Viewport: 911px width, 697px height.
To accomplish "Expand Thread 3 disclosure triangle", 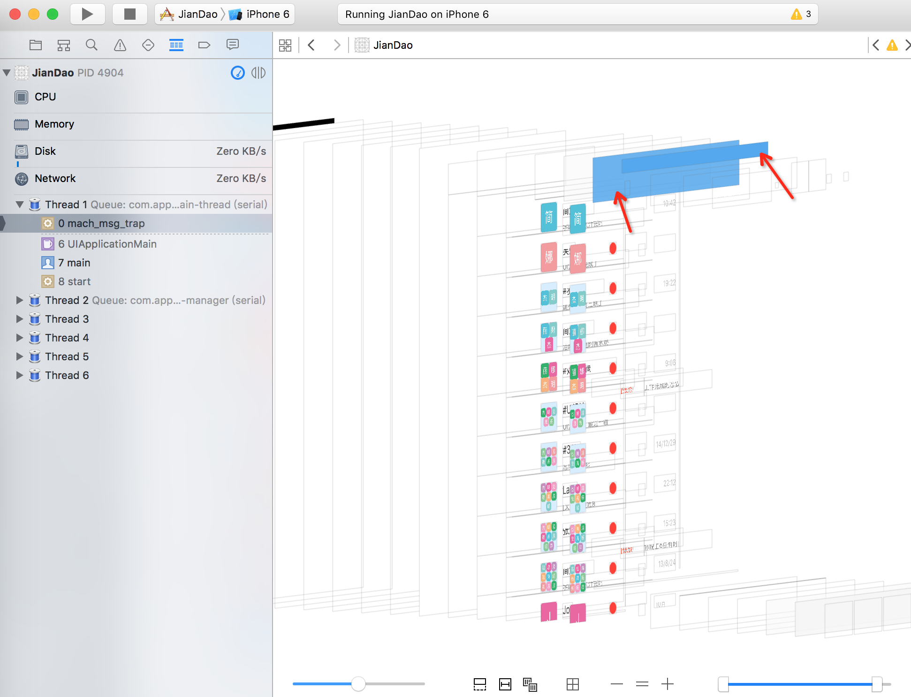I will tap(20, 319).
